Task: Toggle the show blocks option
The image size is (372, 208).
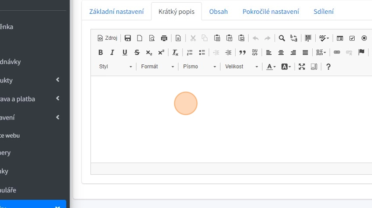Action: [x=314, y=66]
